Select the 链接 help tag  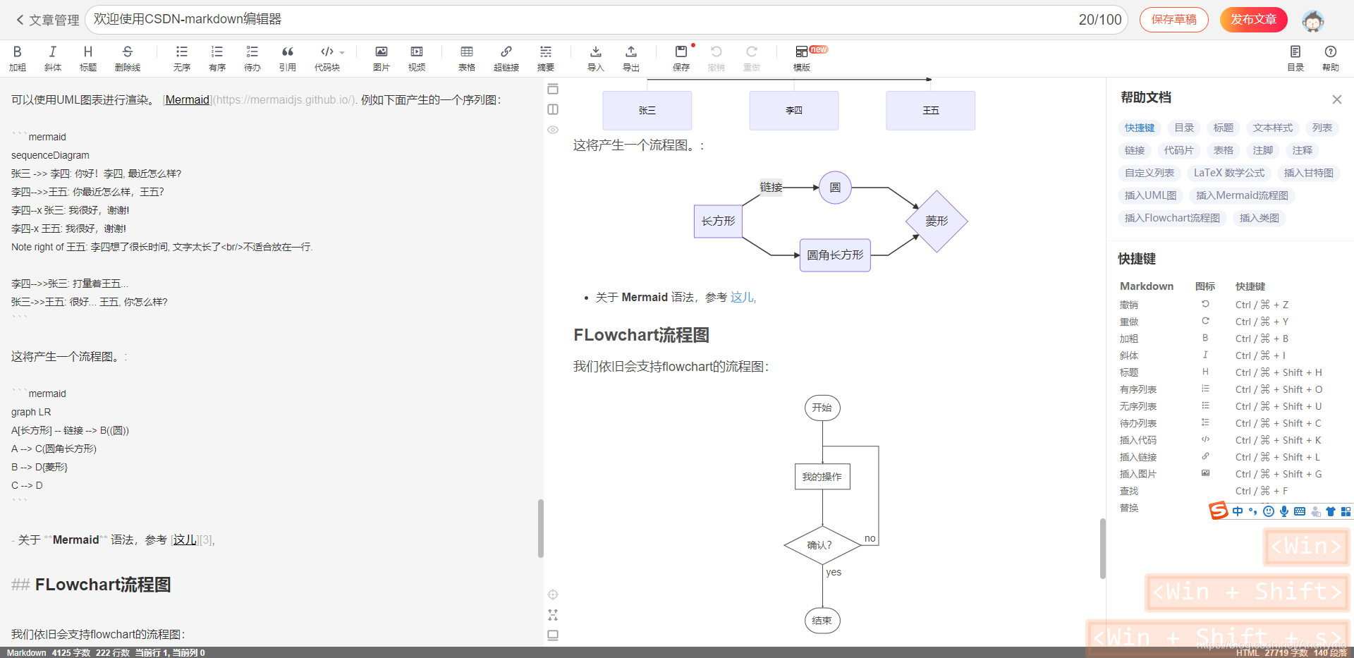click(x=1135, y=150)
